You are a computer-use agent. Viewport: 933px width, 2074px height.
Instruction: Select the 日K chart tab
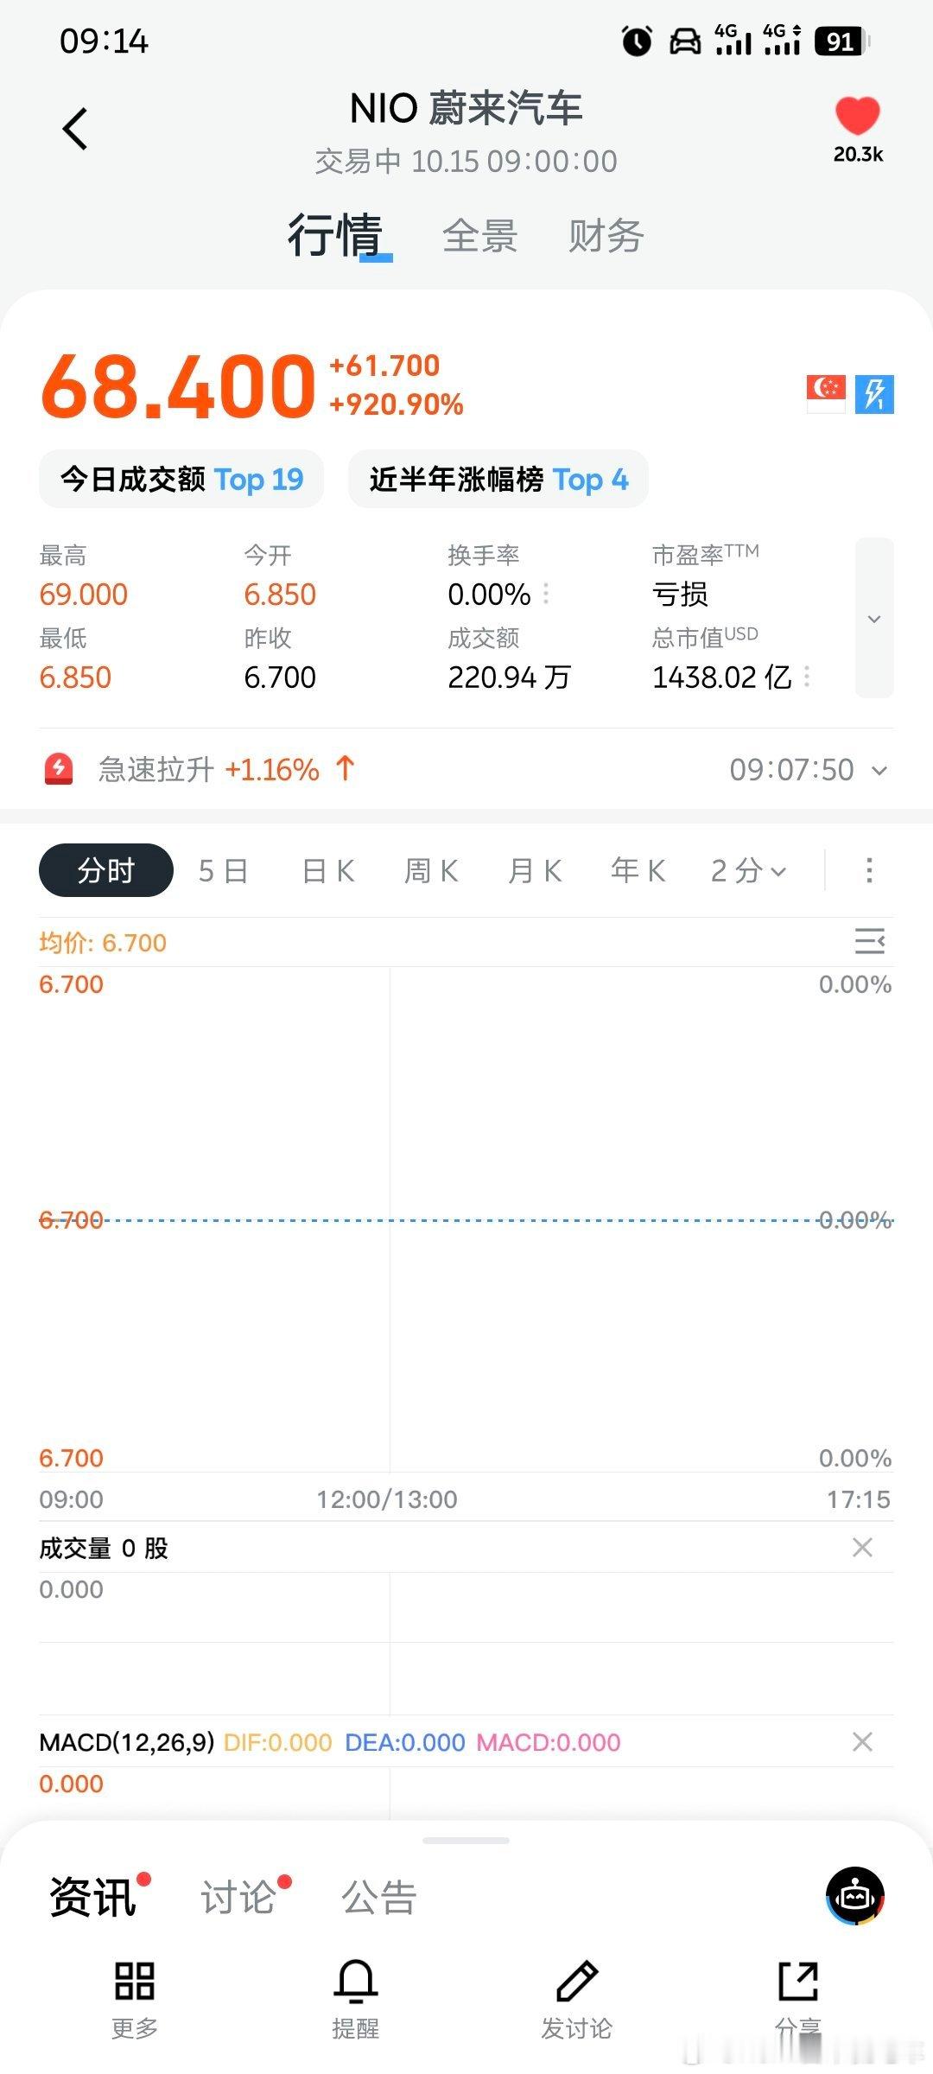click(x=328, y=871)
